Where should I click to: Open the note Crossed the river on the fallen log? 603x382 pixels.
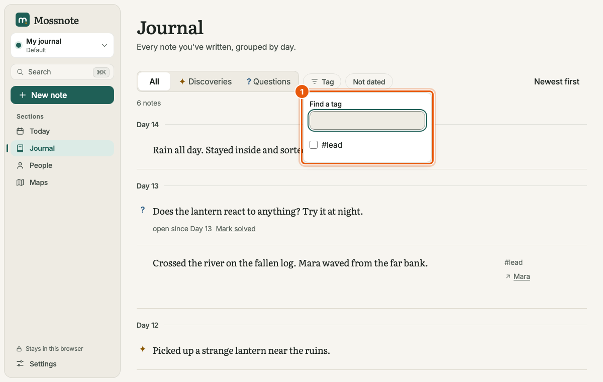(290, 263)
